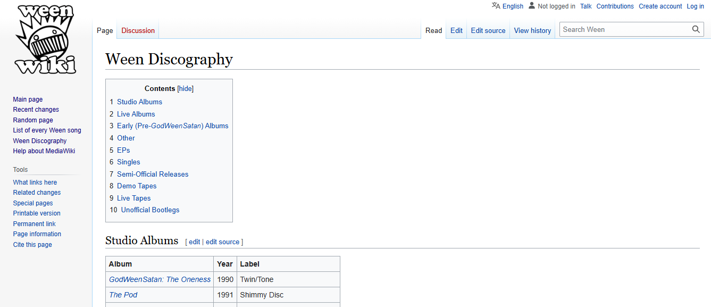Open the Contributions link

pos(615,6)
